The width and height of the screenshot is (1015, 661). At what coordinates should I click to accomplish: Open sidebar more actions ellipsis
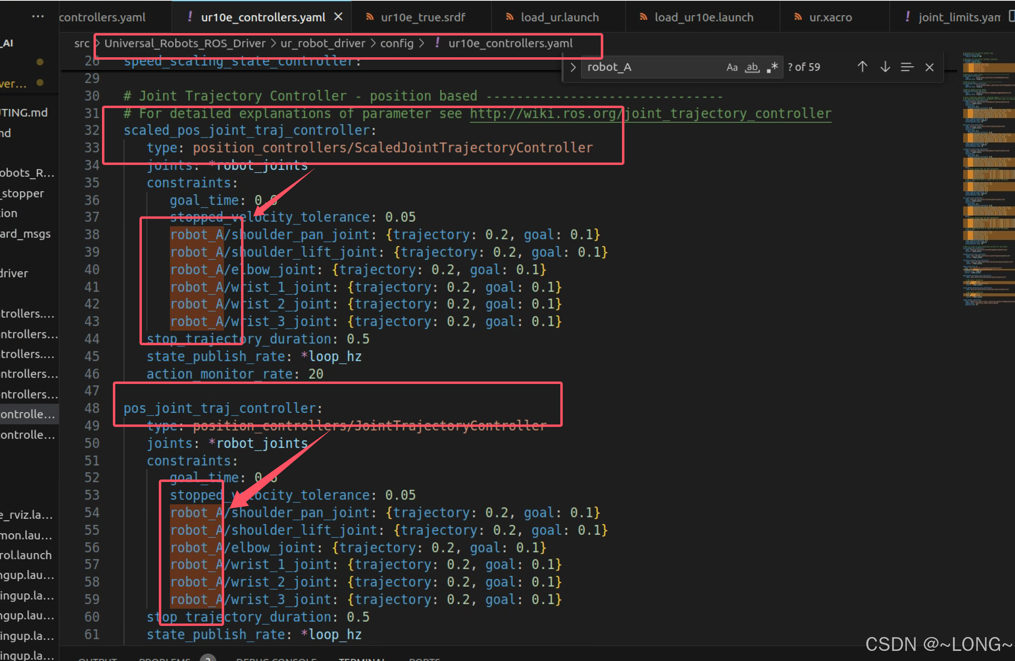[37, 17]
